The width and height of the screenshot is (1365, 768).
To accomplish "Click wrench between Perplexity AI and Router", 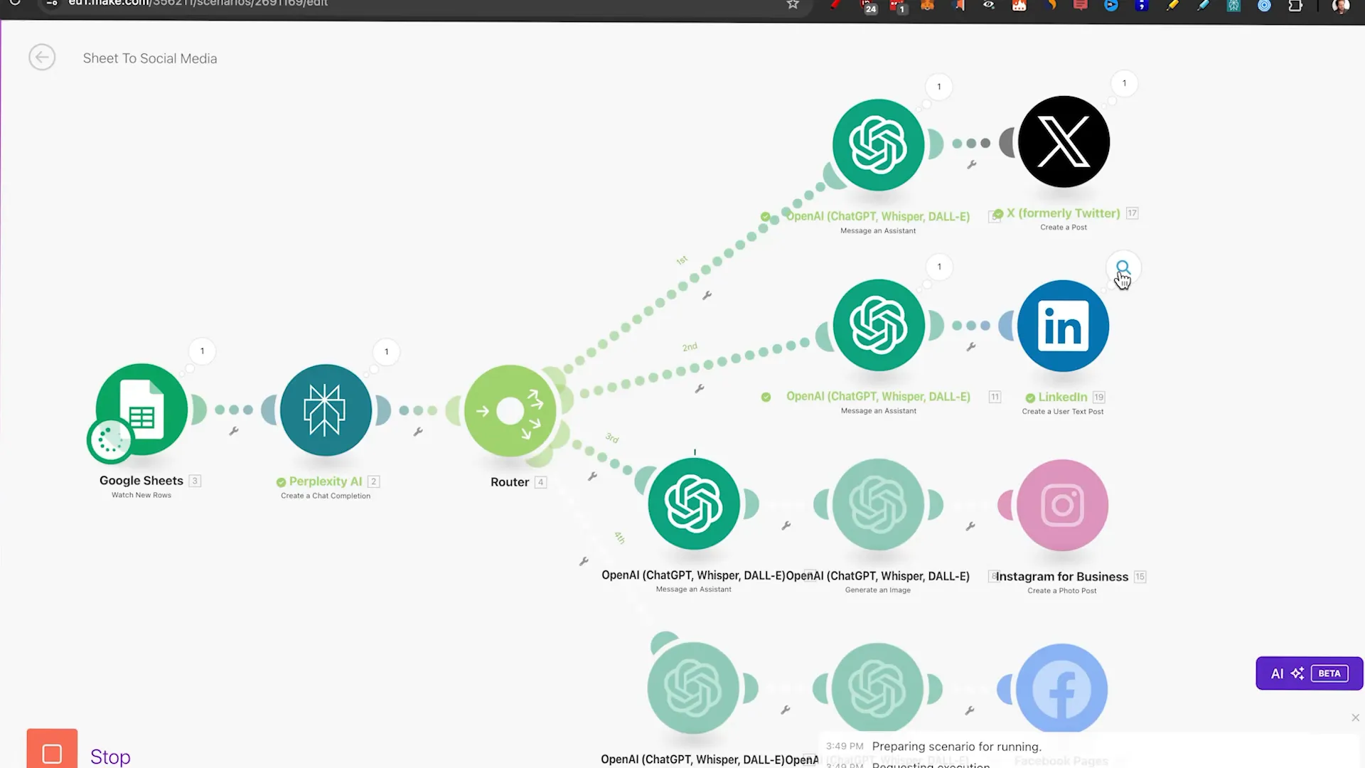I will pyautogui.click(x=418, y=432).
